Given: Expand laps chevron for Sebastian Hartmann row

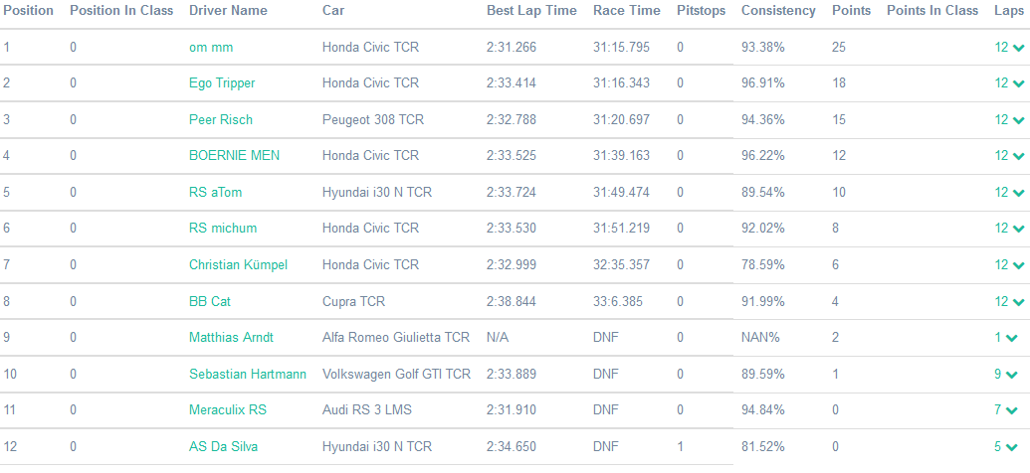Looking at the screenshot, I should coord(1012,375).
